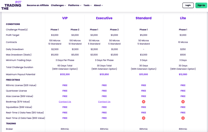The width and height of the screenshot is (208, 132).
Task: Click Total Challenge Duration row label
Action: [x=20, y=67]
